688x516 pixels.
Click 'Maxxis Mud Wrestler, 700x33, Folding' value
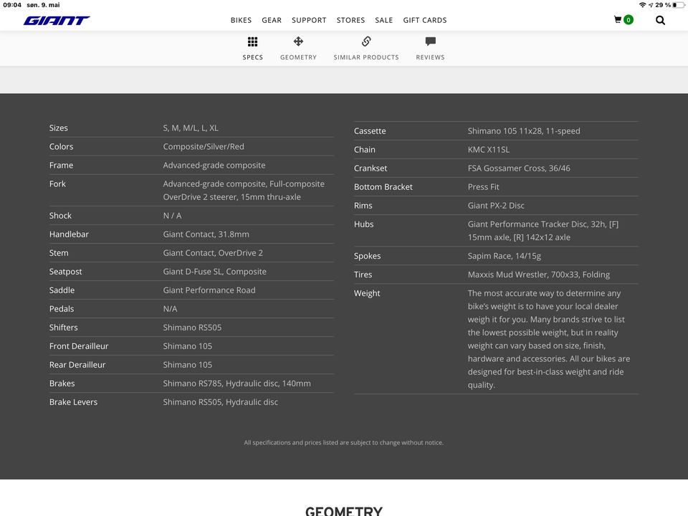click(x=538, y=274)
